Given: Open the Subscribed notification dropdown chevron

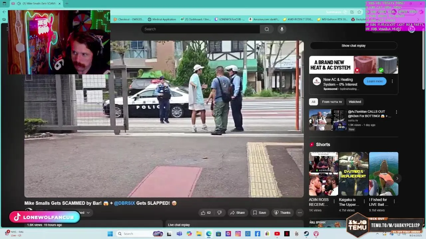Looking at the screenshot, I should 88,213.
